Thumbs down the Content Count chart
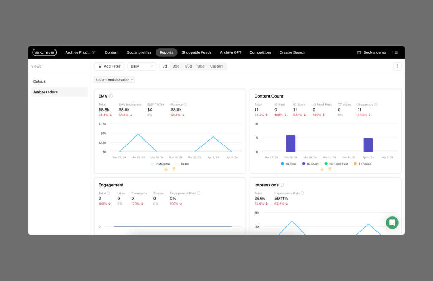Screen dimensions: 433x281 (x=329, y=169)
